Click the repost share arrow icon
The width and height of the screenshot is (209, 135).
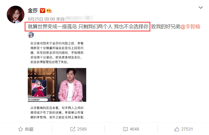pyautogui.click(x=73, y=129)
